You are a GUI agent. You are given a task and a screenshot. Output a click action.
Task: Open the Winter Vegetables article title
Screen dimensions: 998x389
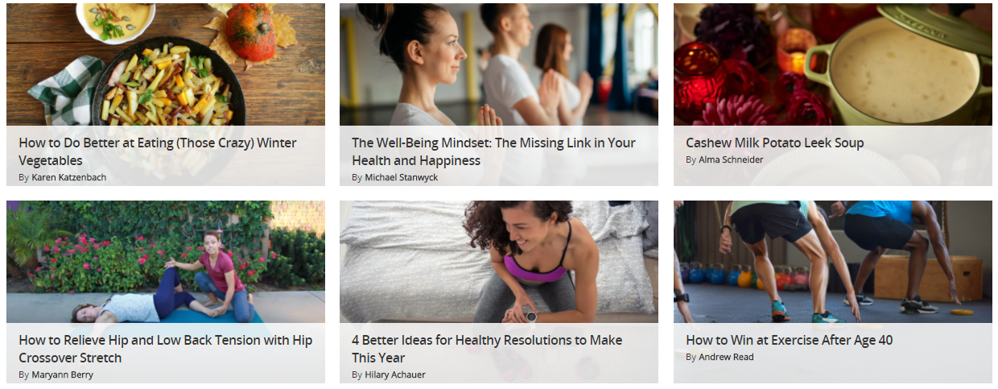[158, 151]
